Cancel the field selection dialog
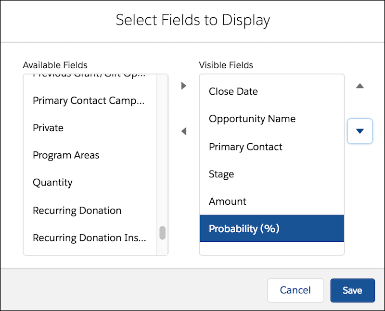385x311 pixels. tap(295, 290)
